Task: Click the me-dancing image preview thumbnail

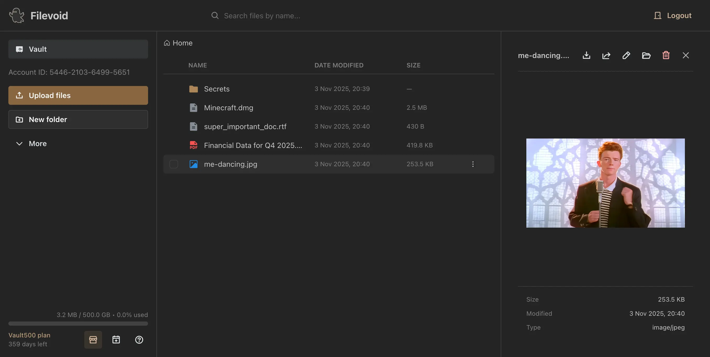Action: [x=606, y=183]
